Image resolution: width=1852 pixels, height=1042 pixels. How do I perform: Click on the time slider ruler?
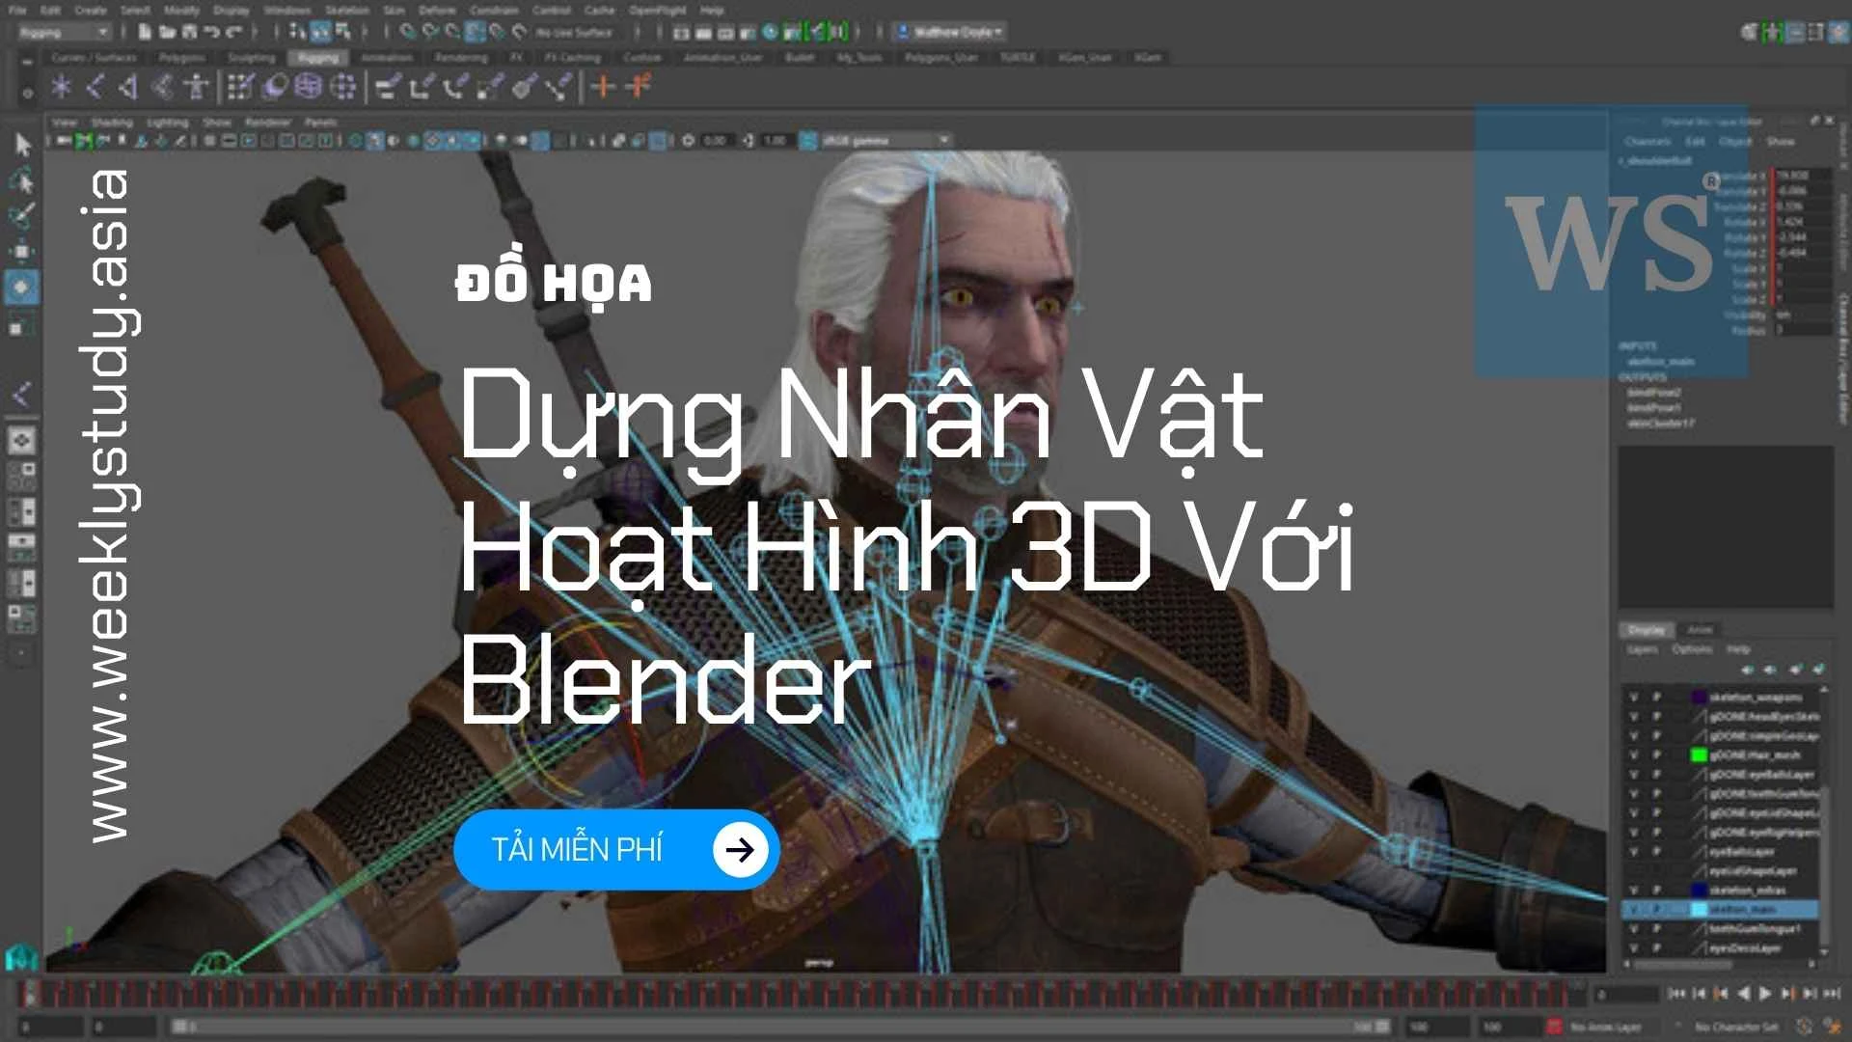click(x=801, y=993)
